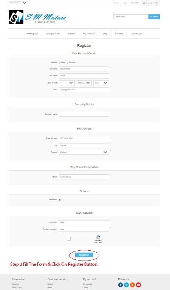170x290 pixels.
Task: Toggle the Newsletter checkbox
Action: click(x=60, y=200)
